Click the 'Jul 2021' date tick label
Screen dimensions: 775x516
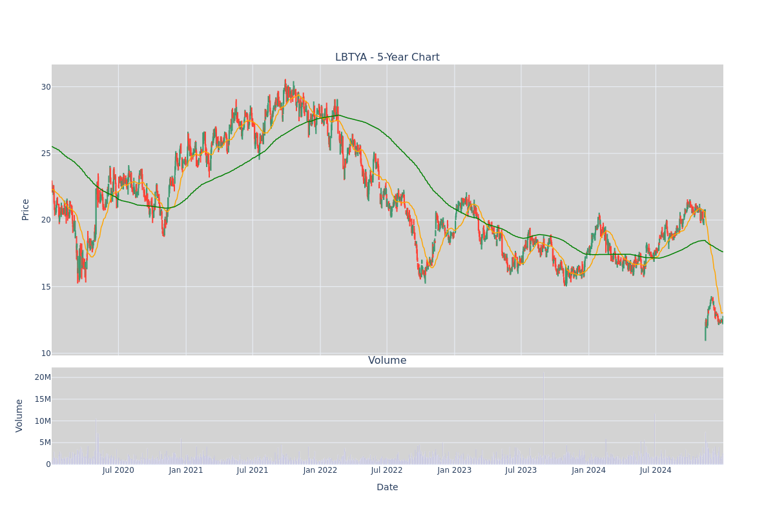point(253,470)
